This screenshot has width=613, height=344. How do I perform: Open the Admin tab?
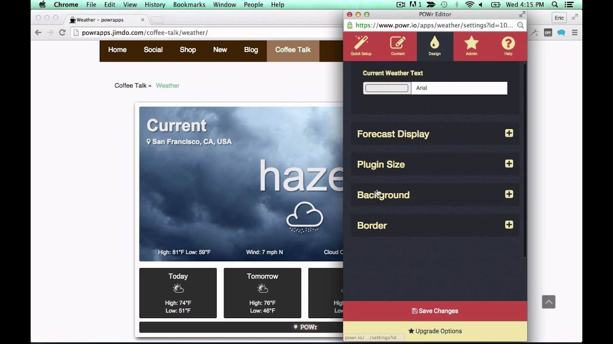pos(472,46)
